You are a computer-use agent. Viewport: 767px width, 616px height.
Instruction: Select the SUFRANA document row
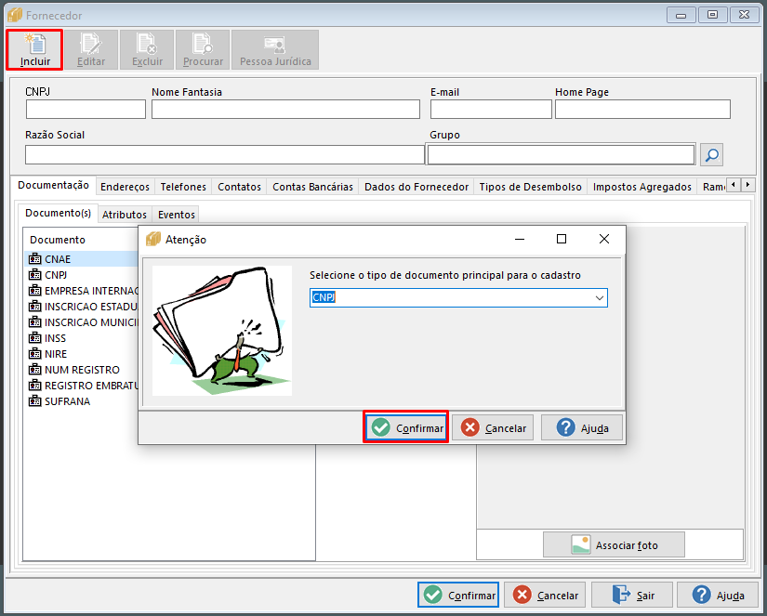(82, 401)
